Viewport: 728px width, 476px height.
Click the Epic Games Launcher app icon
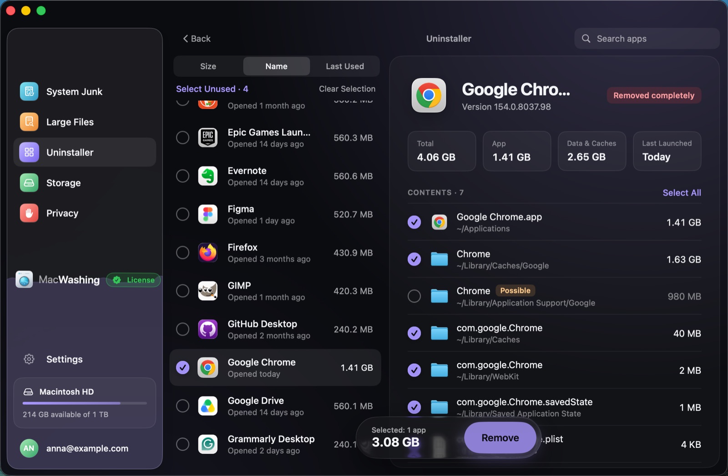point(208,138)
